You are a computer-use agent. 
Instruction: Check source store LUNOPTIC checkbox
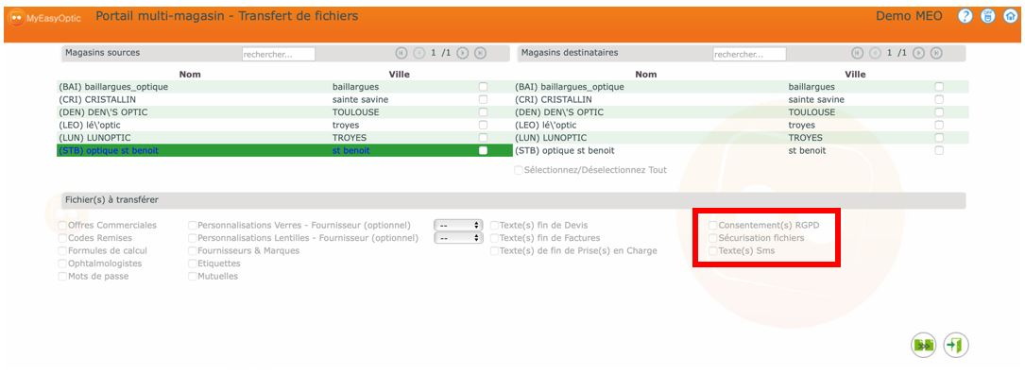[x=483, y=138]
